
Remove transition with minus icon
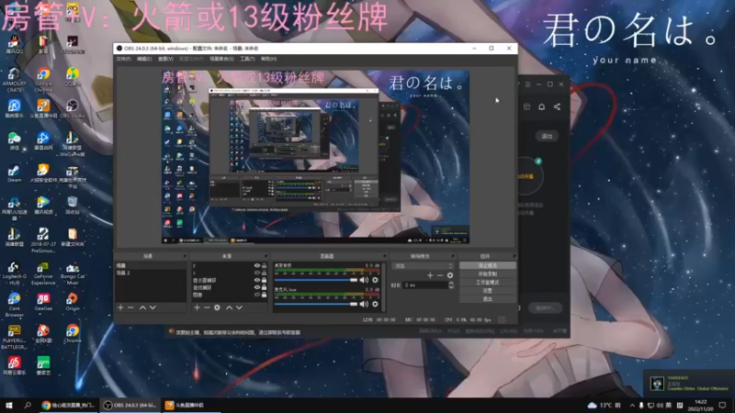click(440, 275)
